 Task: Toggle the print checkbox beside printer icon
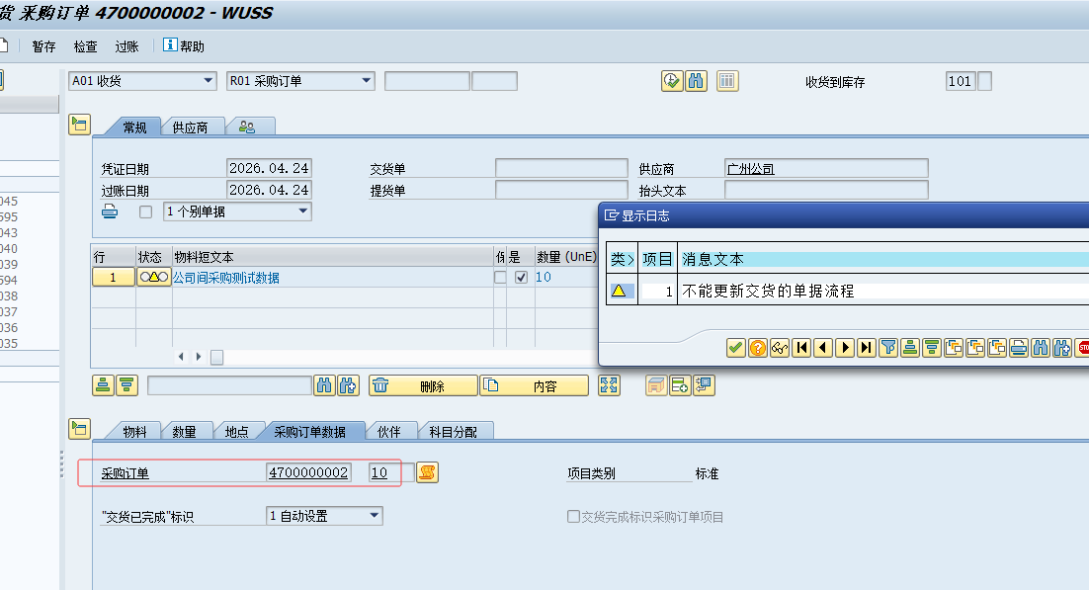coord(145,211)
